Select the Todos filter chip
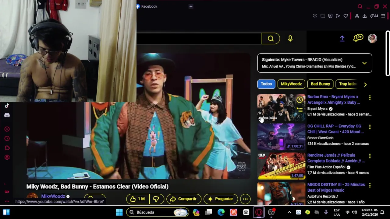The width and height of the screenshot is (390, 219). [x=266, y=84]
